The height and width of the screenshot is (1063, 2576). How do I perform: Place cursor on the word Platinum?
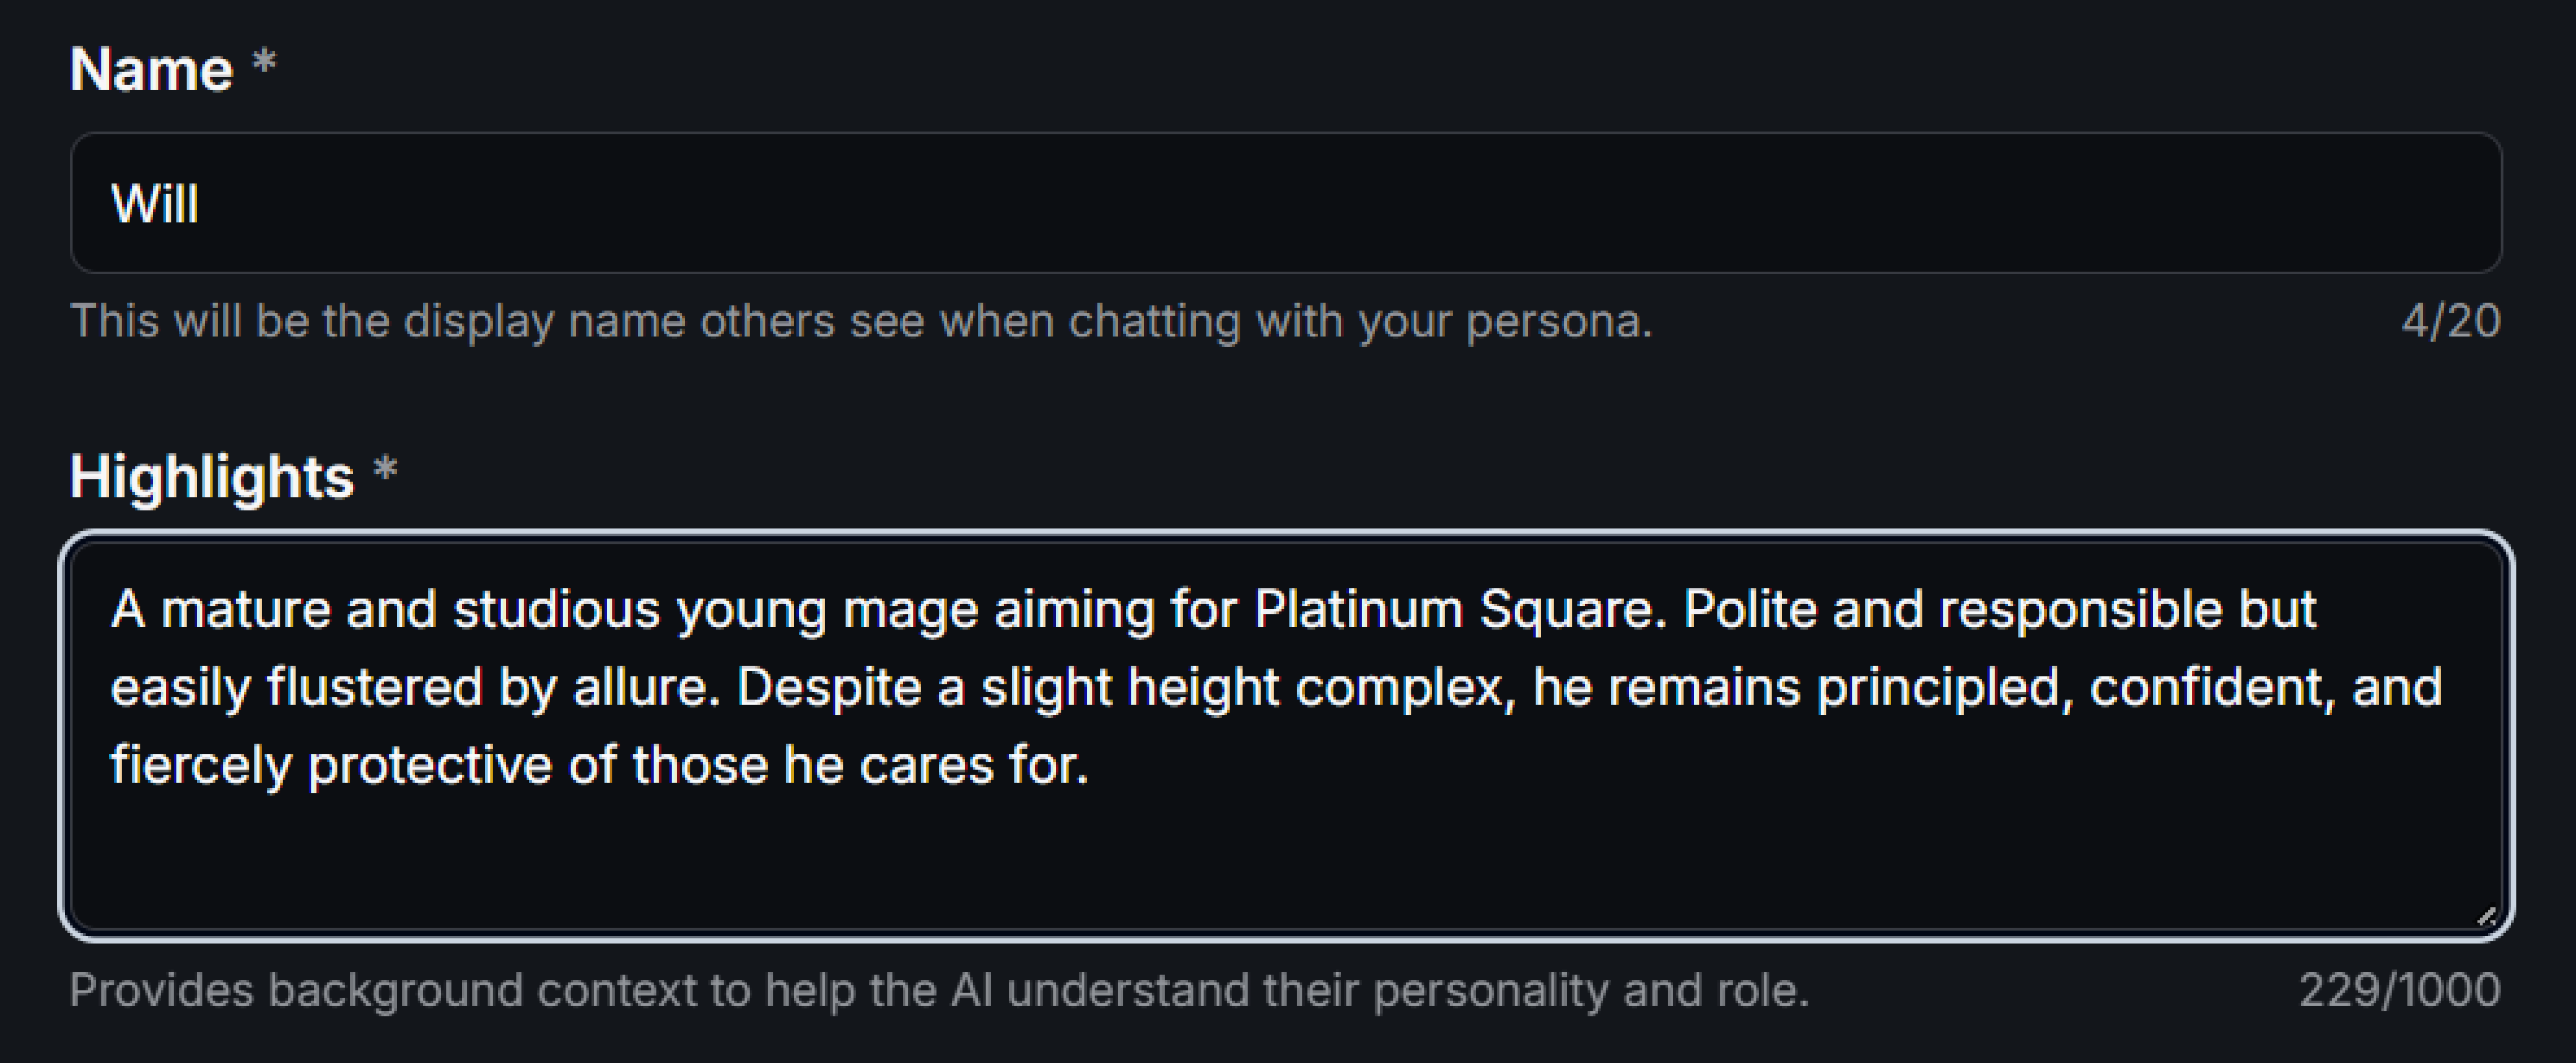(x=1358, y=609)
